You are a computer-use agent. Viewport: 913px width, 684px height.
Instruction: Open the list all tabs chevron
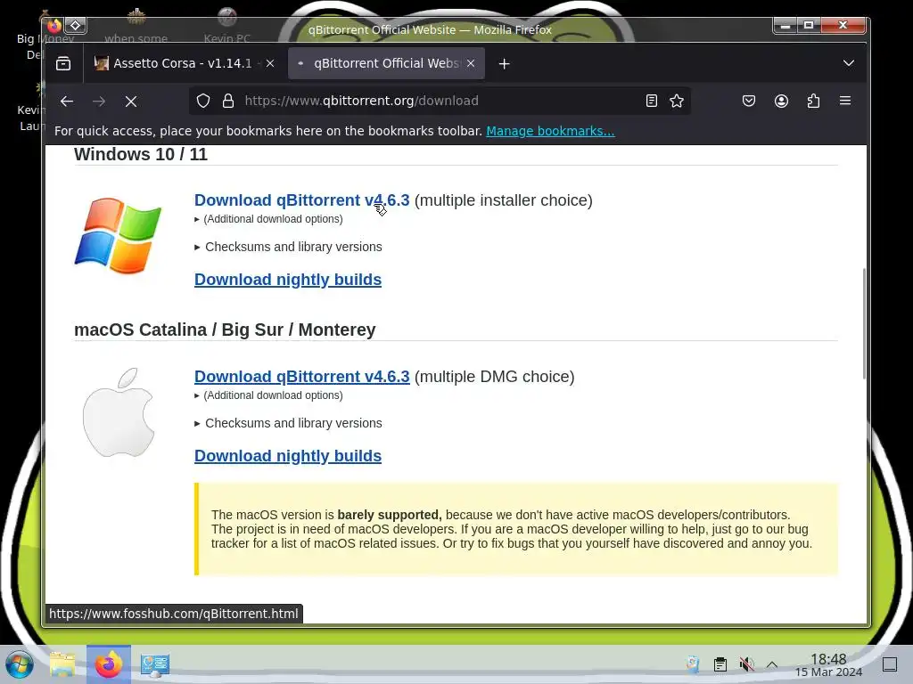849,63
